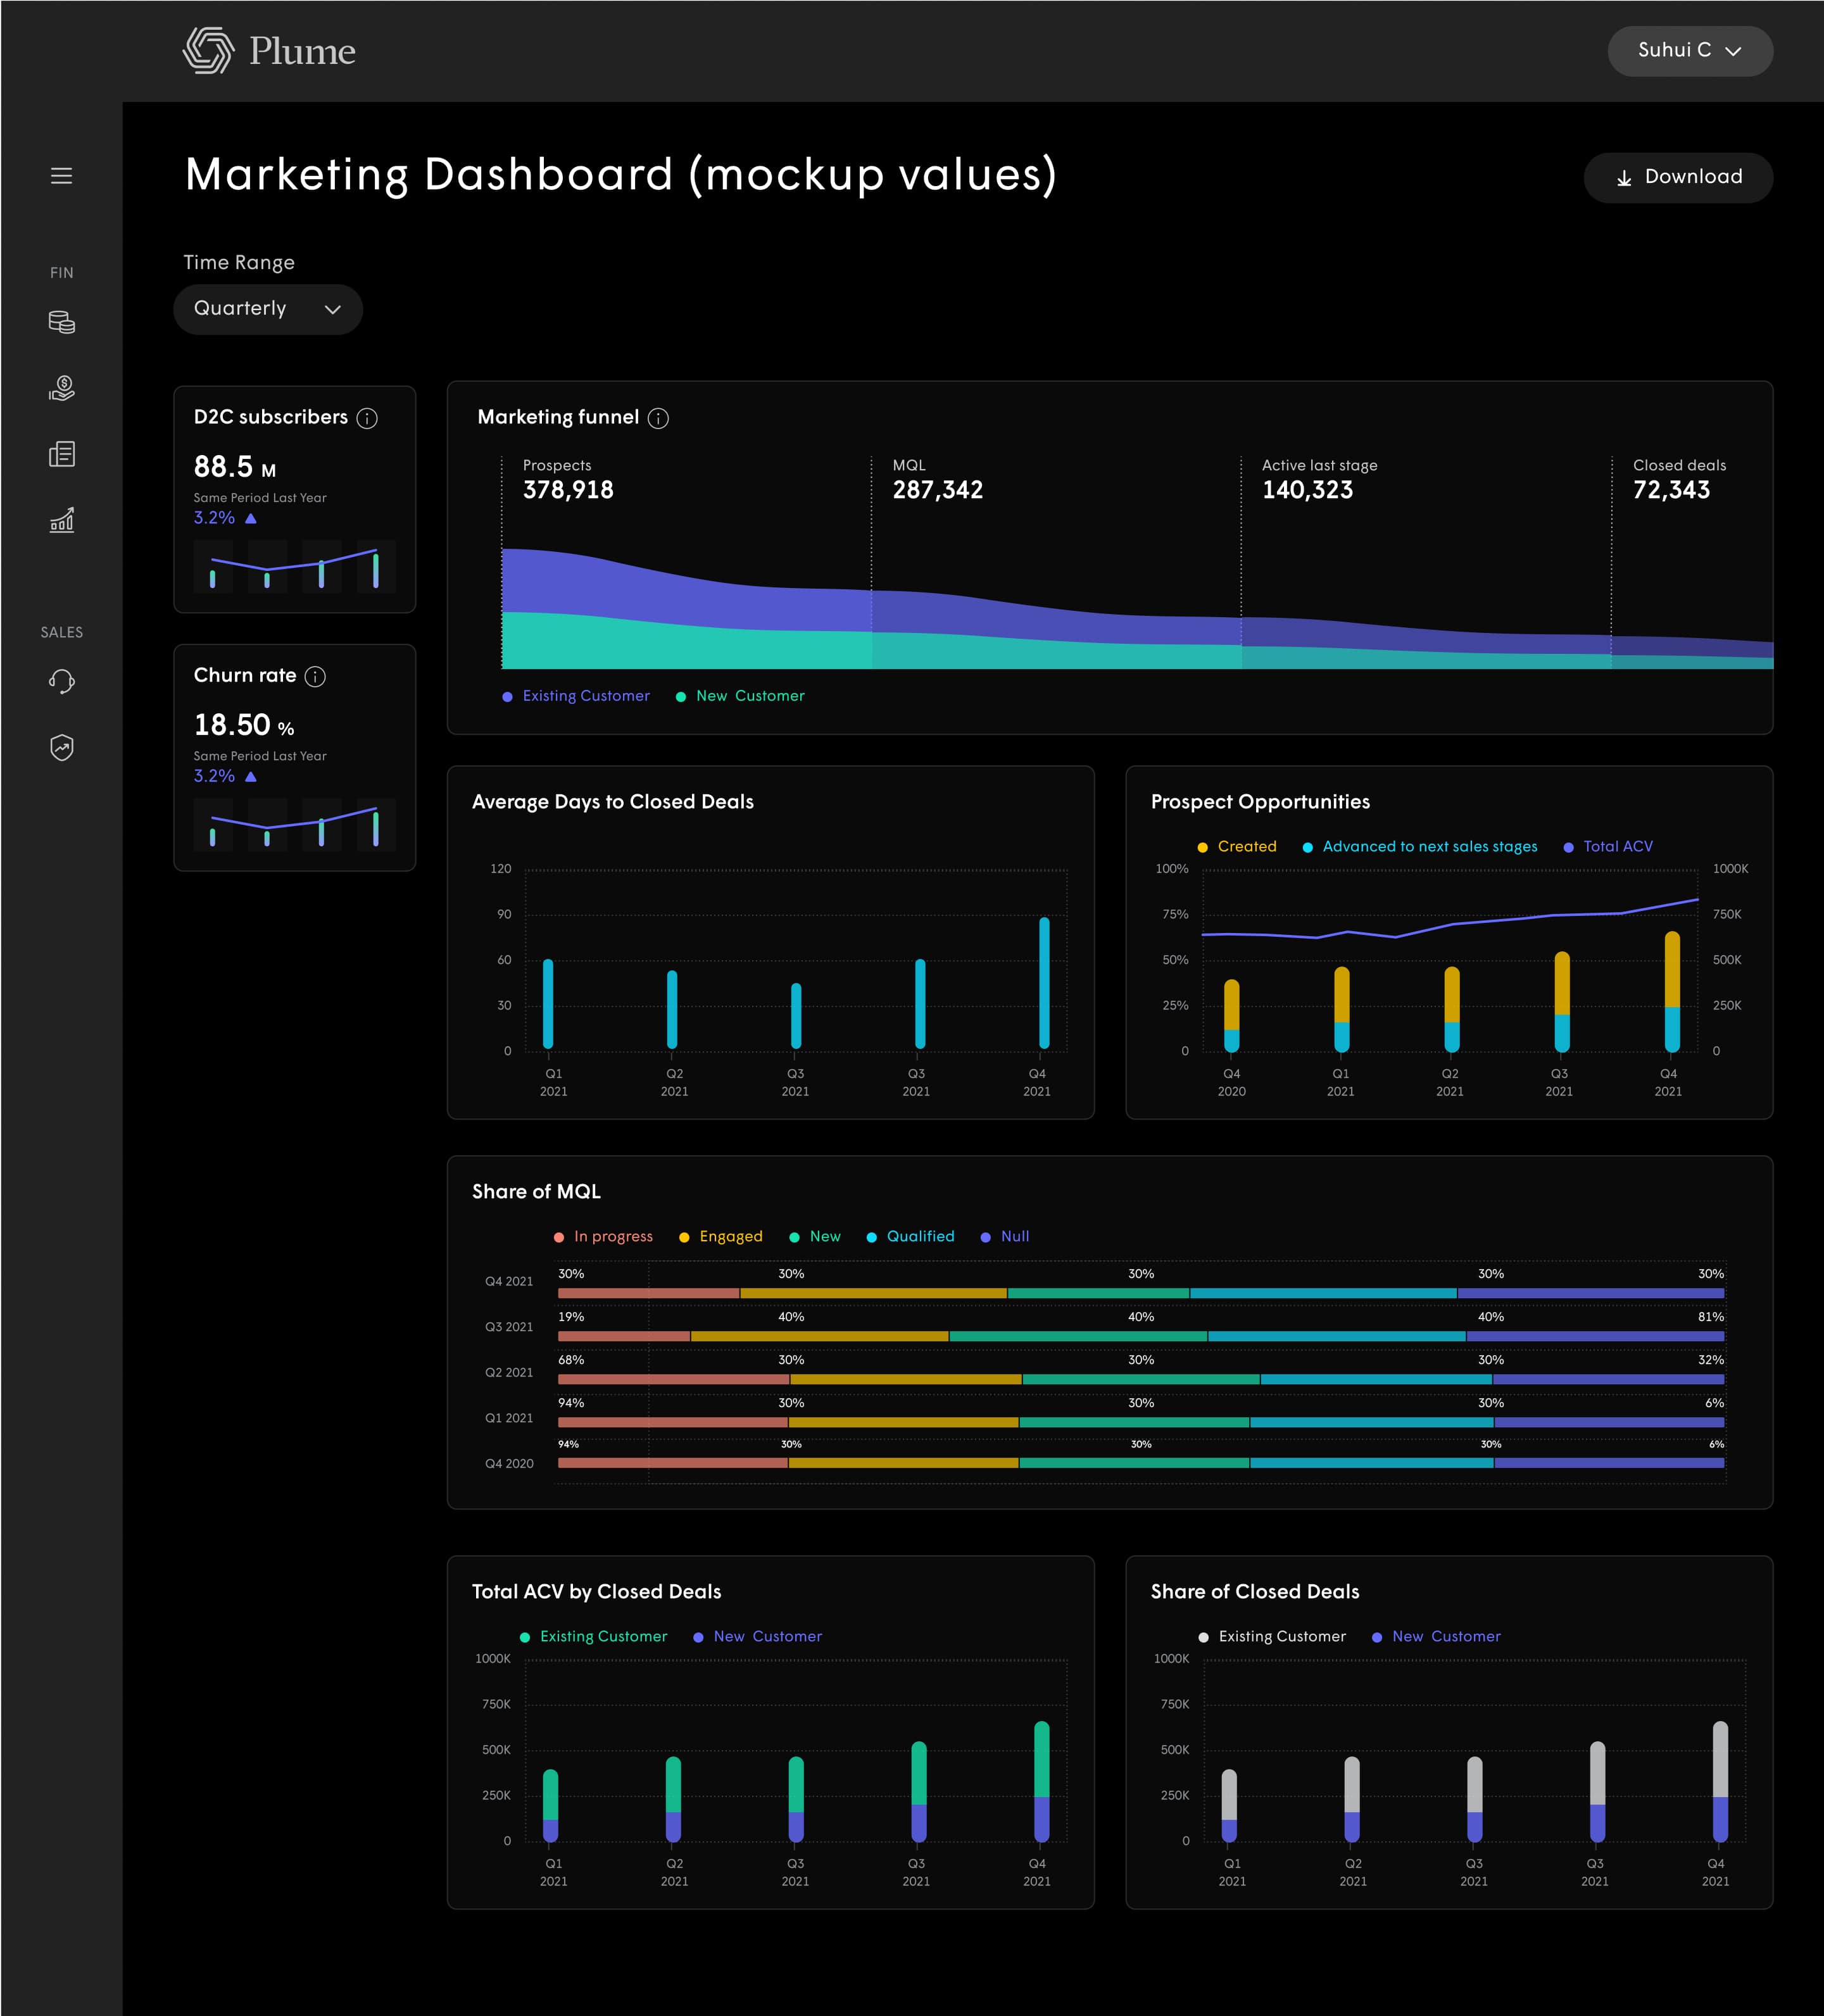Click the Q4 2020 row label in Share of MQL

pyautogui.click(x=509, y=1464)
